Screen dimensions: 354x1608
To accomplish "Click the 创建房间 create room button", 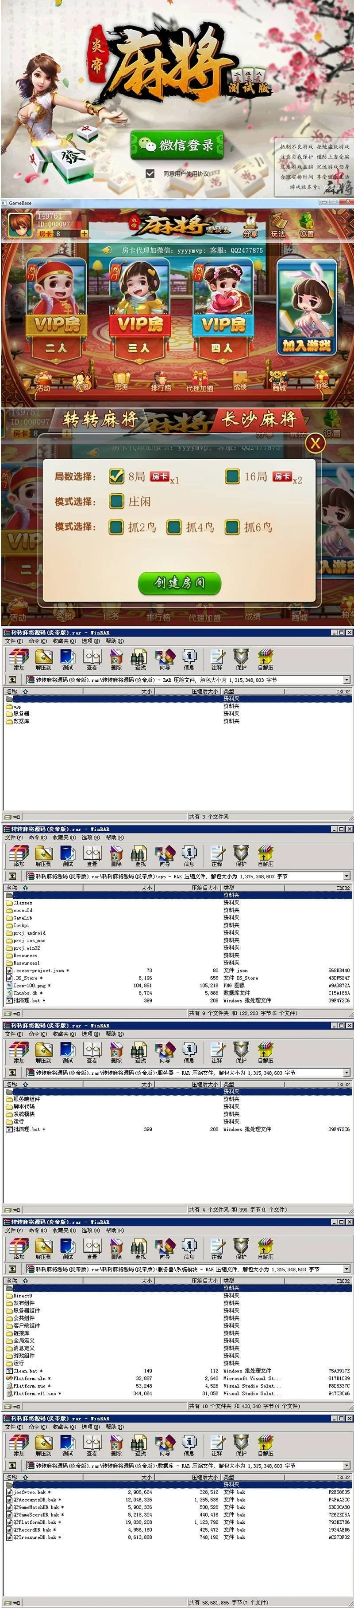I will click(x=180, y=582).
